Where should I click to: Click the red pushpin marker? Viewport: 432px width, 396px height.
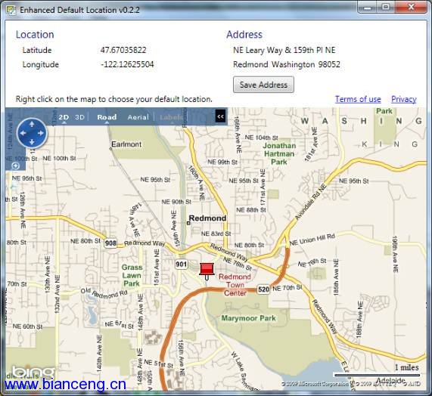(x=207, y=270)
